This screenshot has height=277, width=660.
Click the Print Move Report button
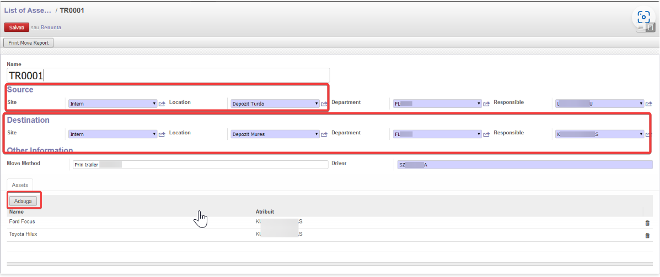click(29, 43)
